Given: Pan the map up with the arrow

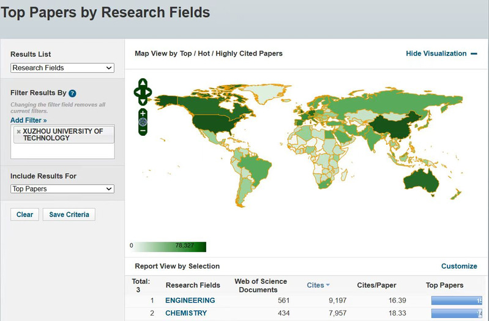Looking at the screenshot, I should (x=143, y=83).
